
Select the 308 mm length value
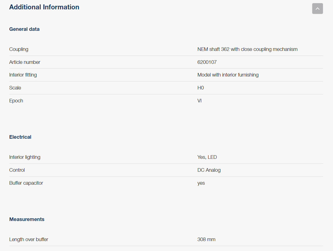click(x=206, y=239)
